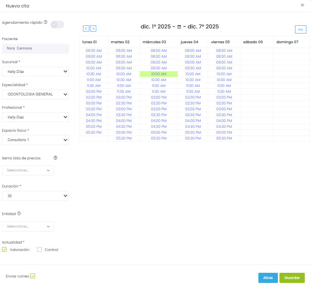The image size is (311, 288).
Task: Select highlighted 10:00 AM slot on miércoles 03
Action: 159,74
